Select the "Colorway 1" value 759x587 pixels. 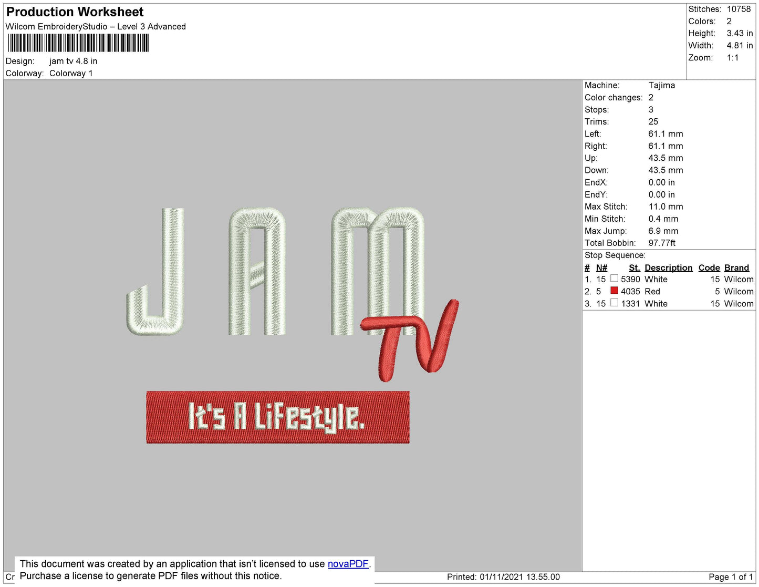tap(71, 73)
